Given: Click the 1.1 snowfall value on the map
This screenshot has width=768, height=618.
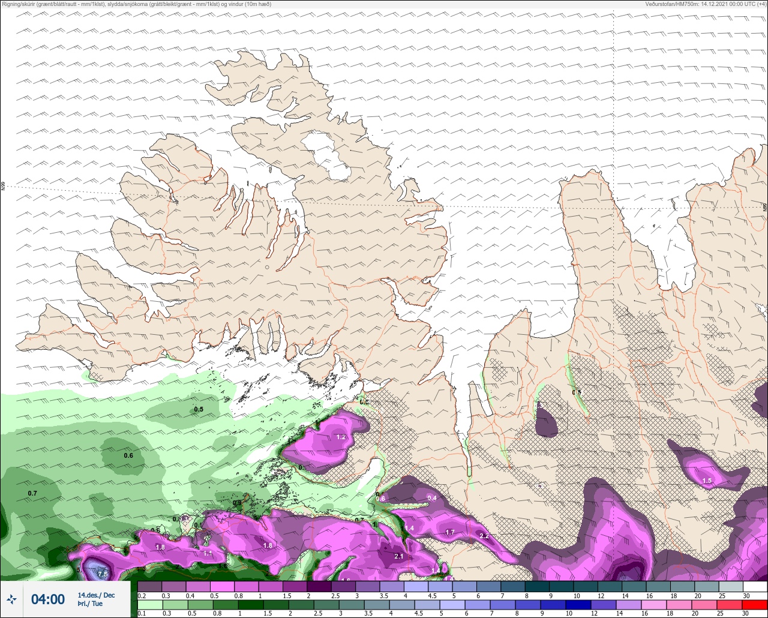Looking at the screenshot, I should tap(208, 553).
